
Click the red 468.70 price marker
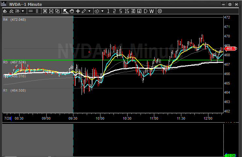click(230, 48)
